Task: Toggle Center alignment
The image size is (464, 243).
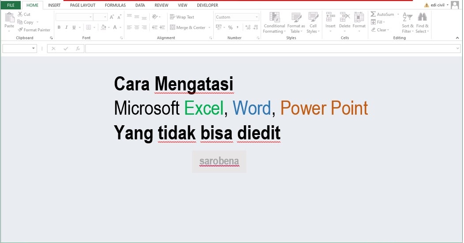Action: (137, 27)
